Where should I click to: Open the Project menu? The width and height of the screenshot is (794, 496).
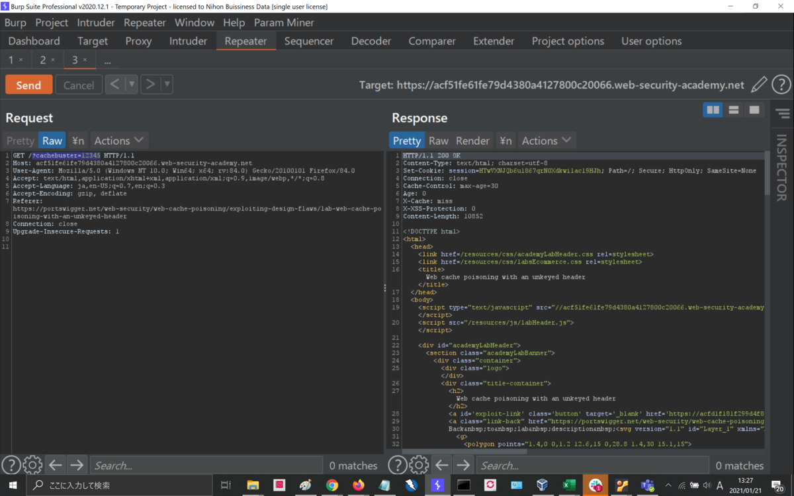click(x=52, y=22)
